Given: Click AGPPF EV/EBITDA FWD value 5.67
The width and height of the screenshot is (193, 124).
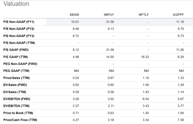Looking at the screenshot, I should [x=181, y=99].
